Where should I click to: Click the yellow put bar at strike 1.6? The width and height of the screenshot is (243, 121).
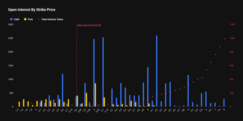click(24, 103)
